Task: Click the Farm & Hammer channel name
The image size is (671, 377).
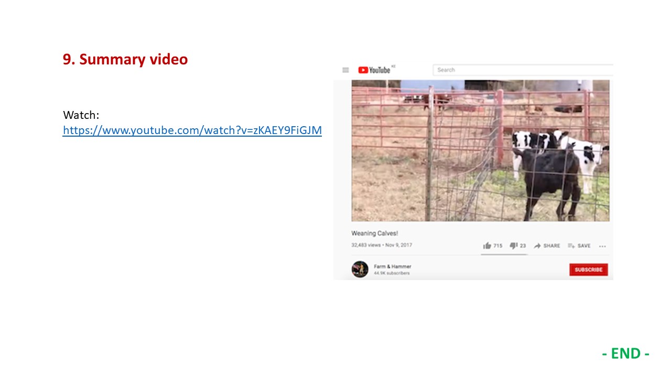Action: (x=392, y=267)
